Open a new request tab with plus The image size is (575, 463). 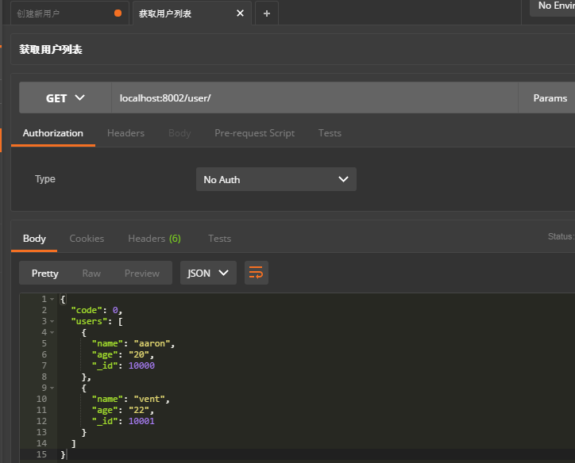(x=266, y=13)
